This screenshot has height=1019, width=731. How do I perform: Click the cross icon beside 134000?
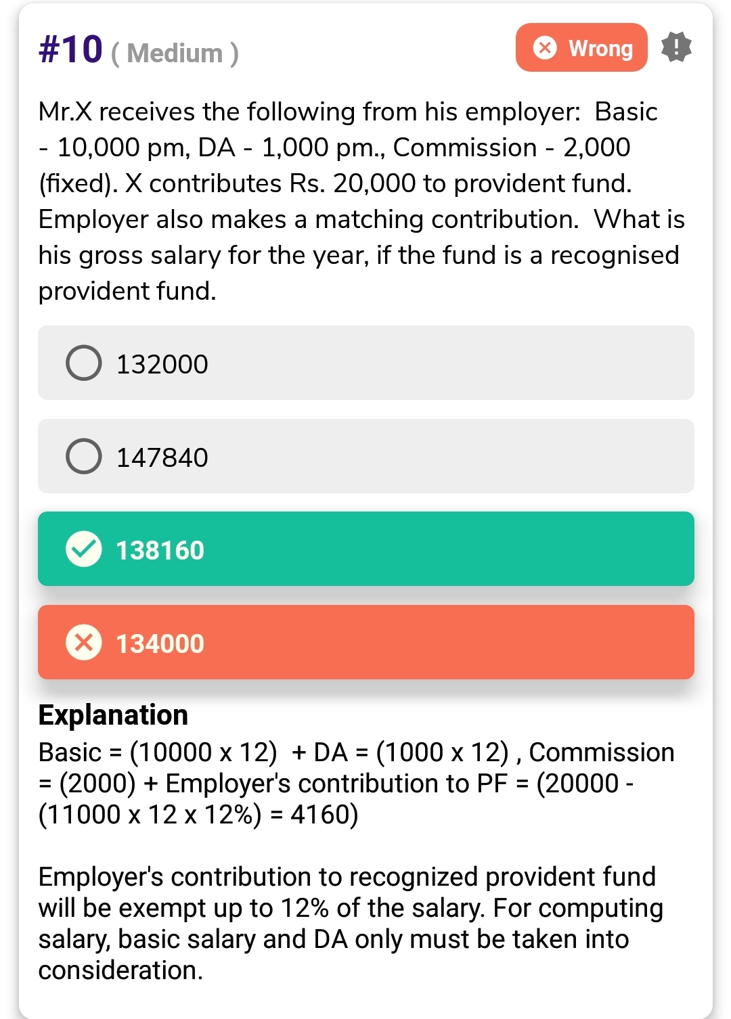click(x=84, y=642)
